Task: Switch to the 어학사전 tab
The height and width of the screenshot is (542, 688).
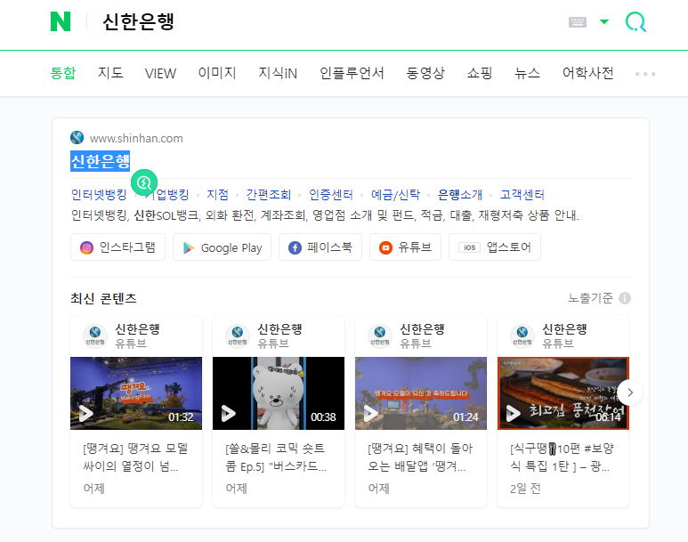Action: tap(588, 73)
